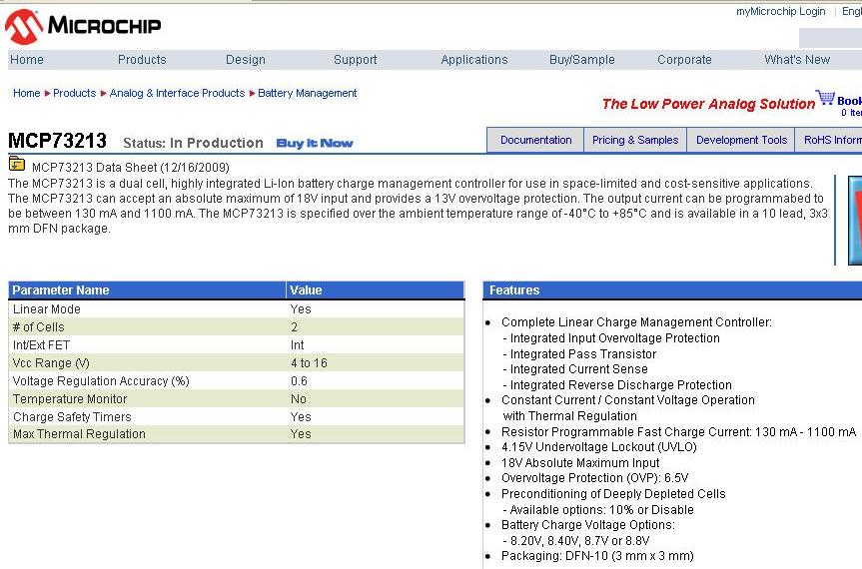
Task: Click the Value column header
Action: (x=375, y=290)
